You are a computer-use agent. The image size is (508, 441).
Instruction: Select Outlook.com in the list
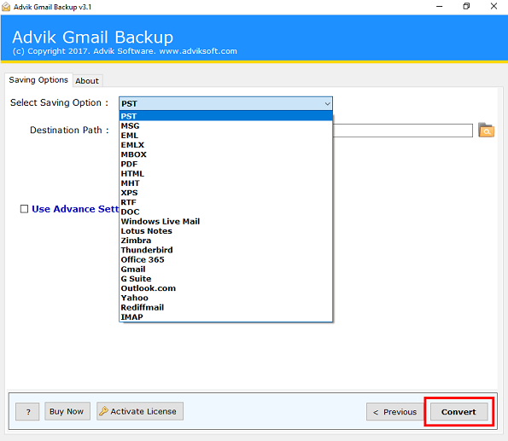(225, 288)
